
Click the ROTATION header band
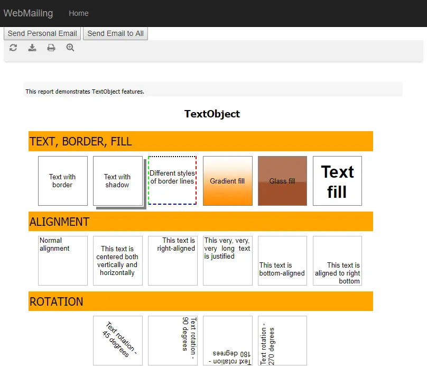pyautogui.click(x=201, y=301)
